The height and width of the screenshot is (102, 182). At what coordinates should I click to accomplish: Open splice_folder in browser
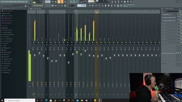pos(6,70)
